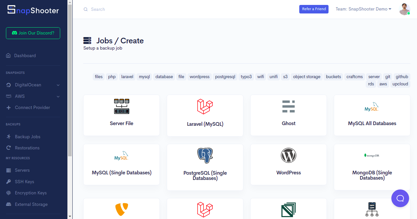The width and height of the screenshot is (417, 219).
Task: Open External Storage in the sidebar
Action: (x=31, y=204)
